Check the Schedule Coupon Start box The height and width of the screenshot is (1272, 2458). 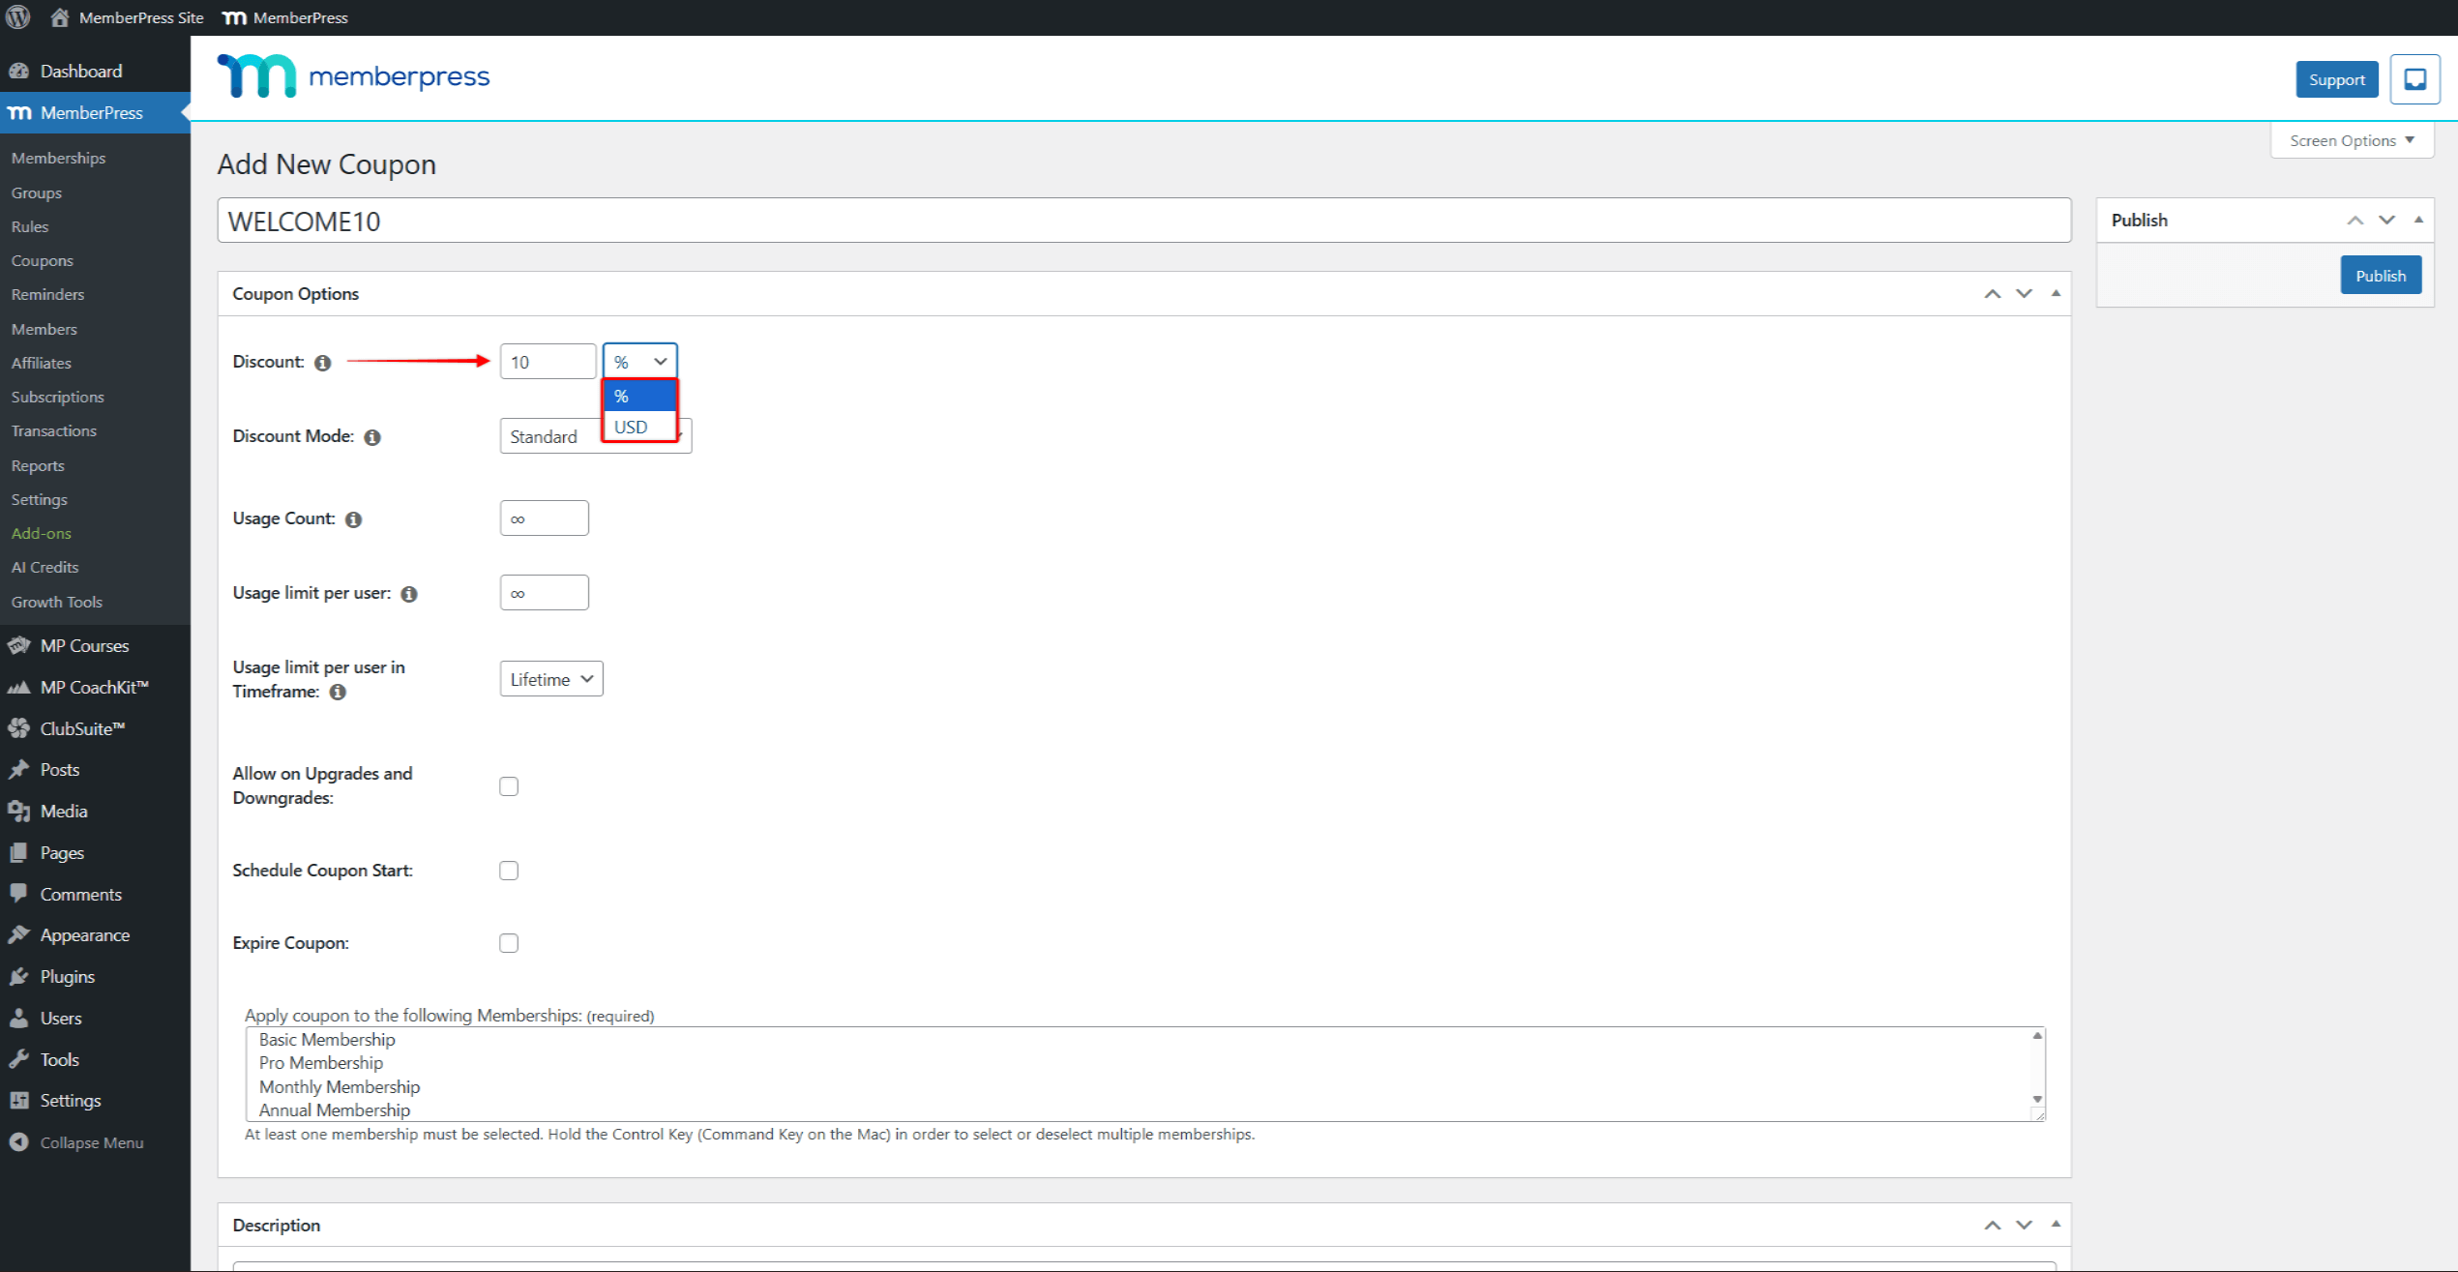[509, 871]
